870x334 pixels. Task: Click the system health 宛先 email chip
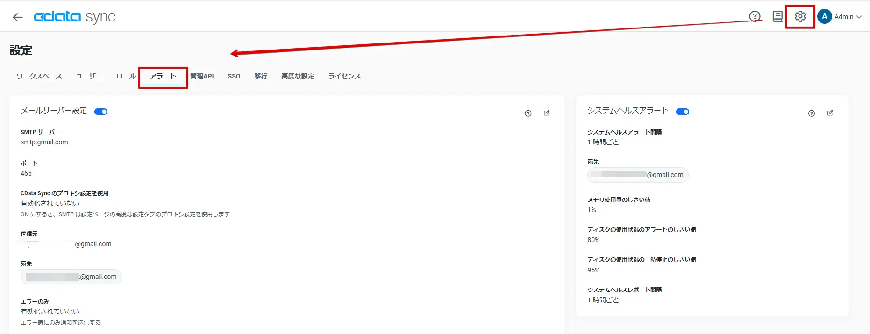[x=638, y=175]
